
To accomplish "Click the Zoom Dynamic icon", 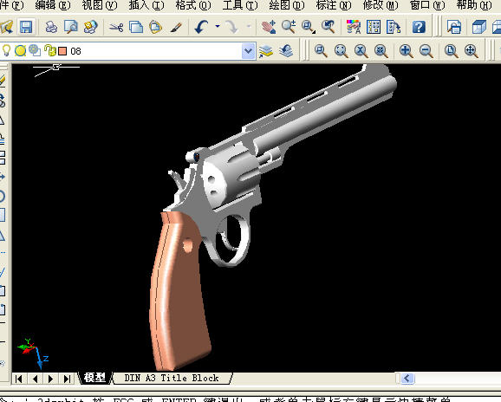I will 341,51.
